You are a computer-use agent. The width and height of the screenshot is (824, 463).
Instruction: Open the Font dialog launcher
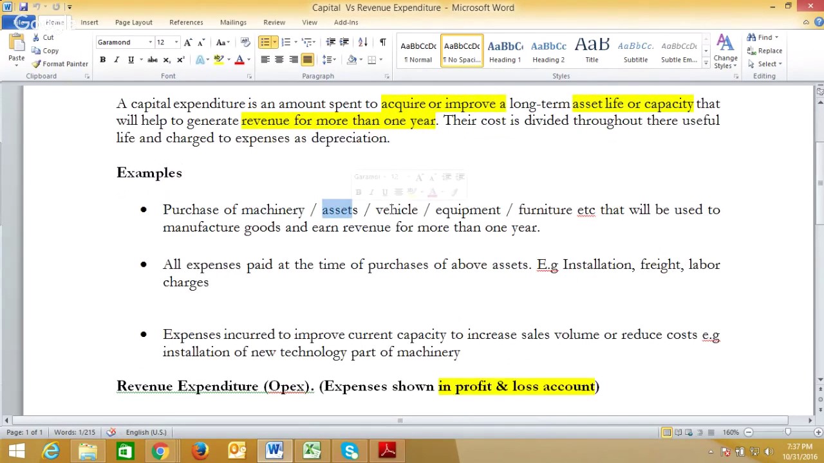click(249, 77)
